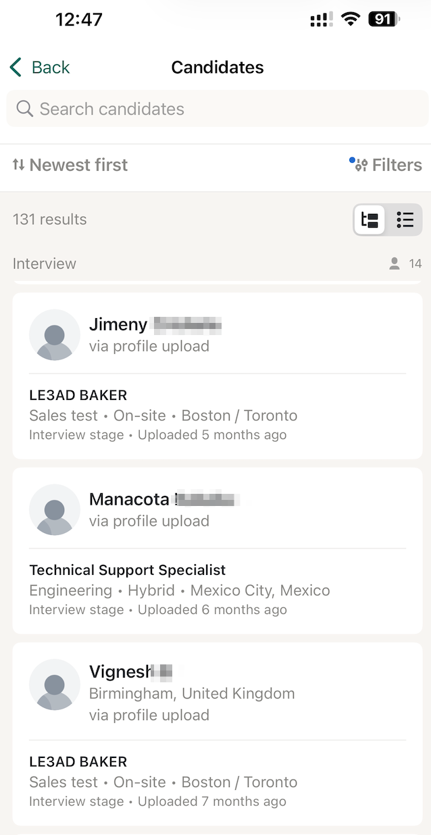Collapse the Interview stage section

click(x=45, y=263)
